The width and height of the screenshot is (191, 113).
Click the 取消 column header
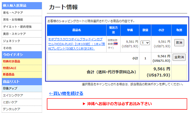click(179, 30)
